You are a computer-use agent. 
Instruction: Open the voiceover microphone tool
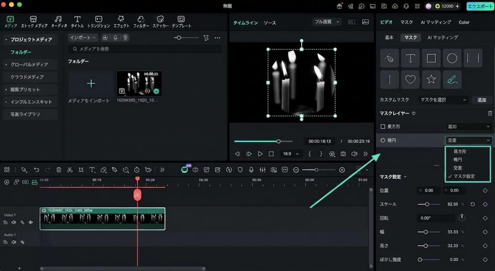click(251, 170)
